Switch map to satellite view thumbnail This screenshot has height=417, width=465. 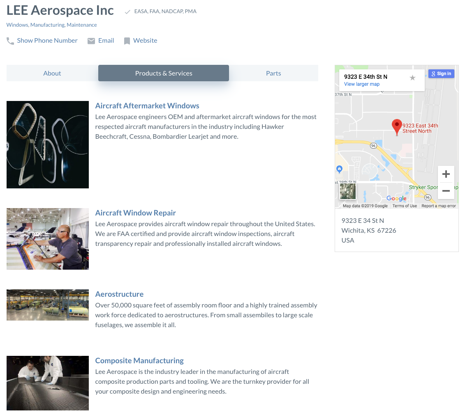click(x=347, y=191)
